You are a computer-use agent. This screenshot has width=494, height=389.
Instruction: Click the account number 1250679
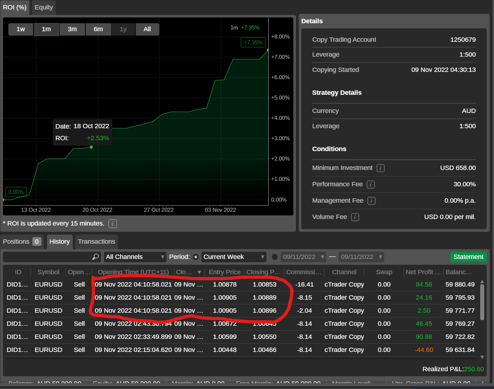tap(463, 40)
